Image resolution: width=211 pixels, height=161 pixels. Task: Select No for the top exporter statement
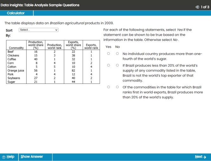click(117, 65)
